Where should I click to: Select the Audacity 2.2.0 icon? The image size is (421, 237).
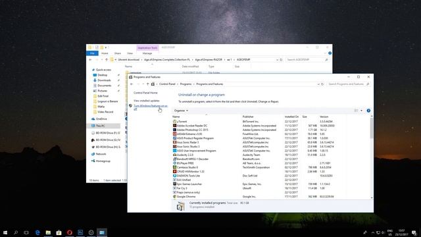(174, 155)
